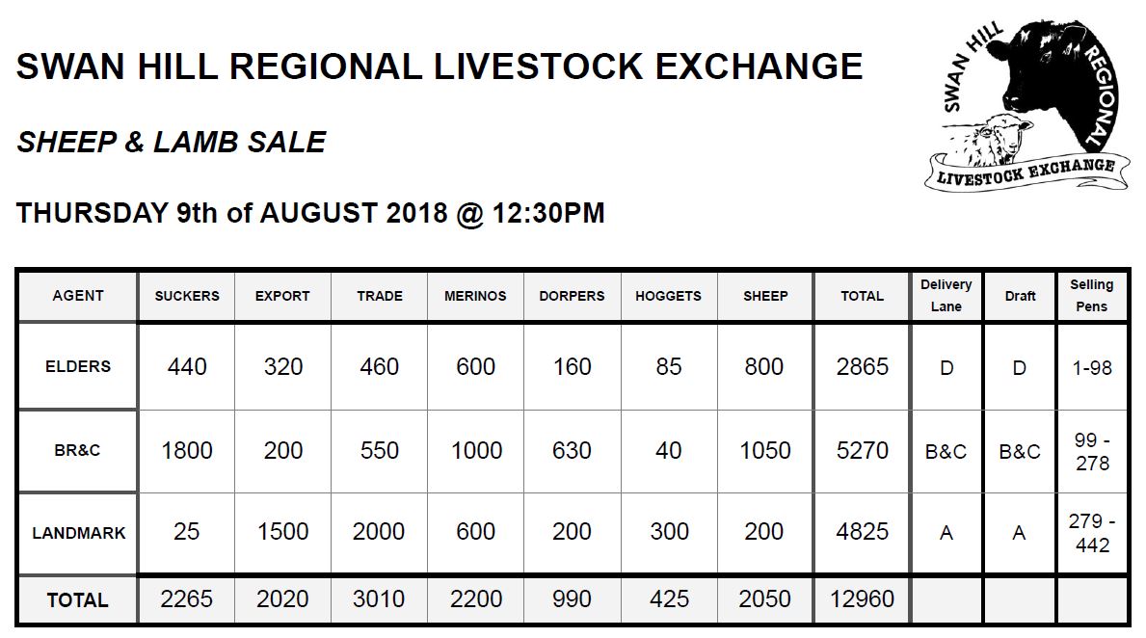Click Elders total value 2865

click(863, 366)
